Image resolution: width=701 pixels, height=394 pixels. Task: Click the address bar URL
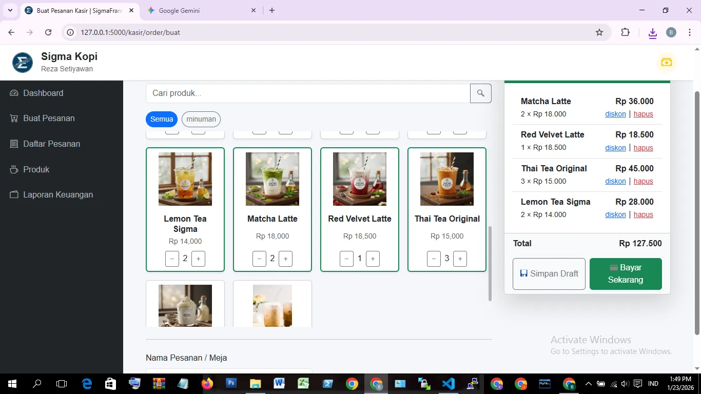(130, 32)
